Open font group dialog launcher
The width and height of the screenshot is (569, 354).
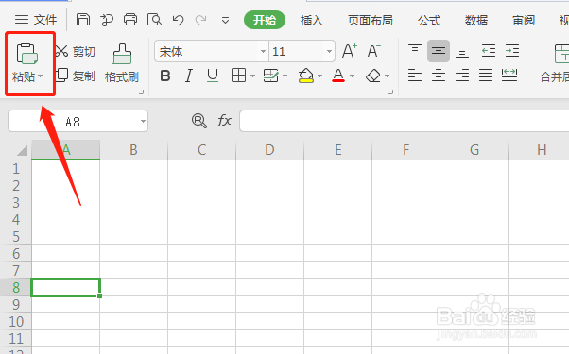point(390,93)
